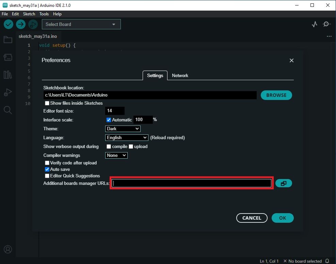Click the expand URLs window icon

click(x=283, y=184)
